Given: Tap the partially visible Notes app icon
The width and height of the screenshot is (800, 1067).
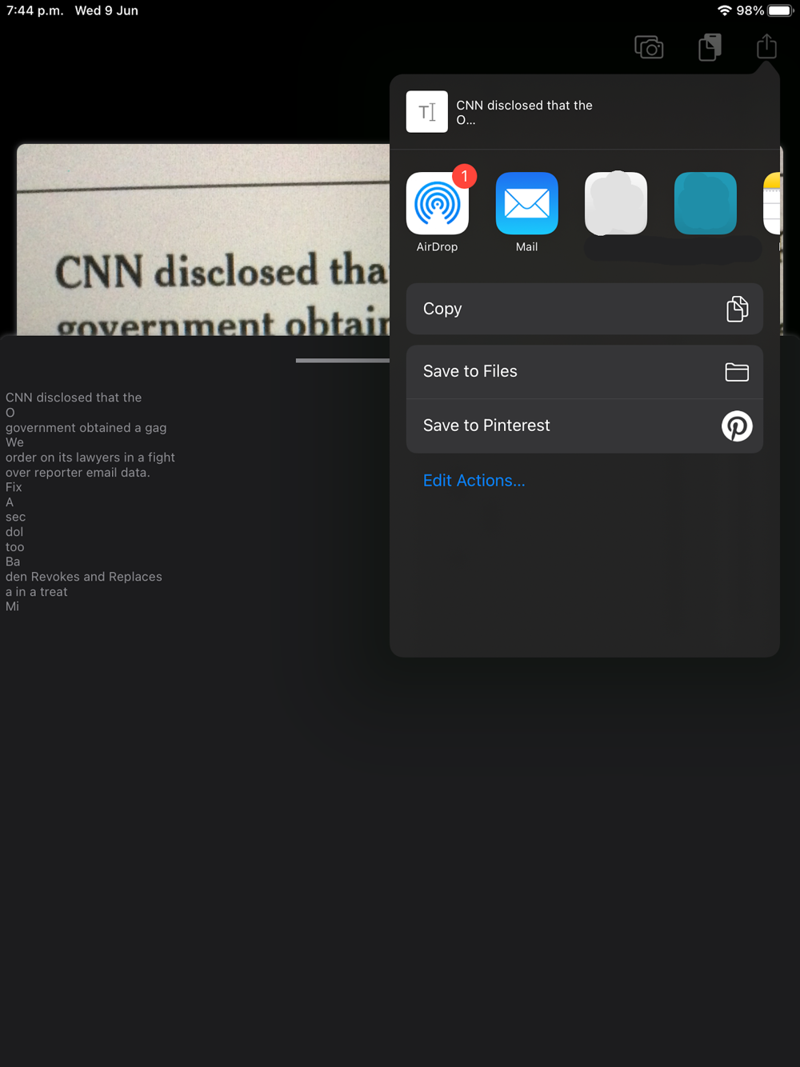Looking at the screenshot, I should [x=772, y=203].
